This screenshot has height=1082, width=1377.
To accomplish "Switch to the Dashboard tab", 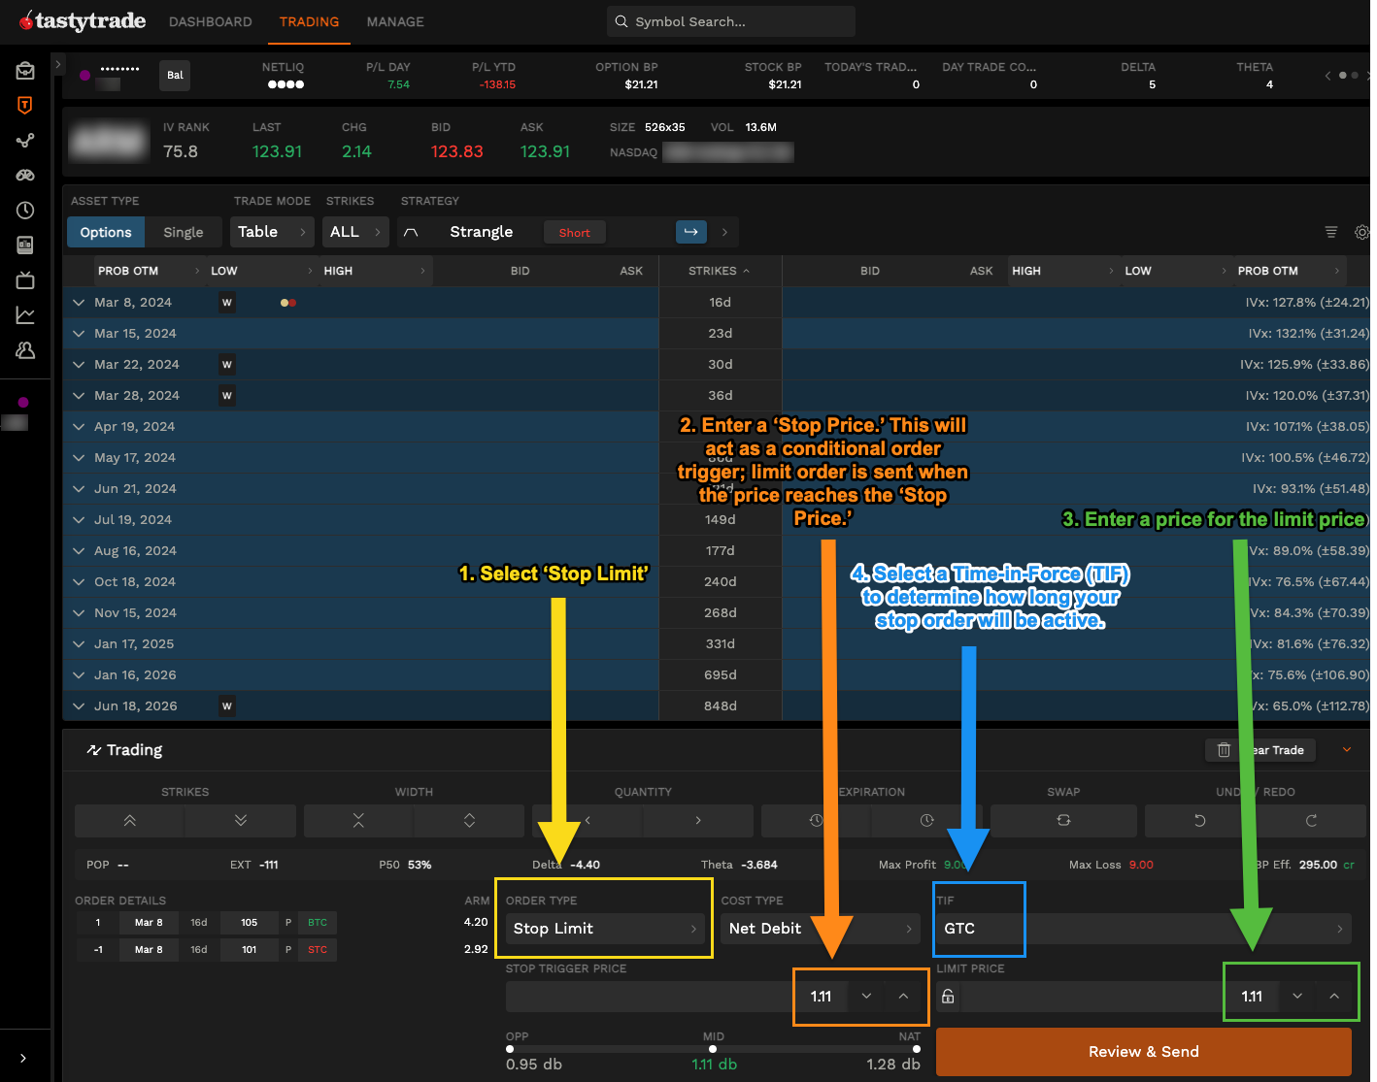I will click(x=211, y=21).
